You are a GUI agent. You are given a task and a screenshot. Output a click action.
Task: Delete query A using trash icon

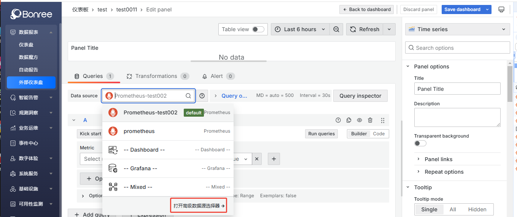[370, 120]
